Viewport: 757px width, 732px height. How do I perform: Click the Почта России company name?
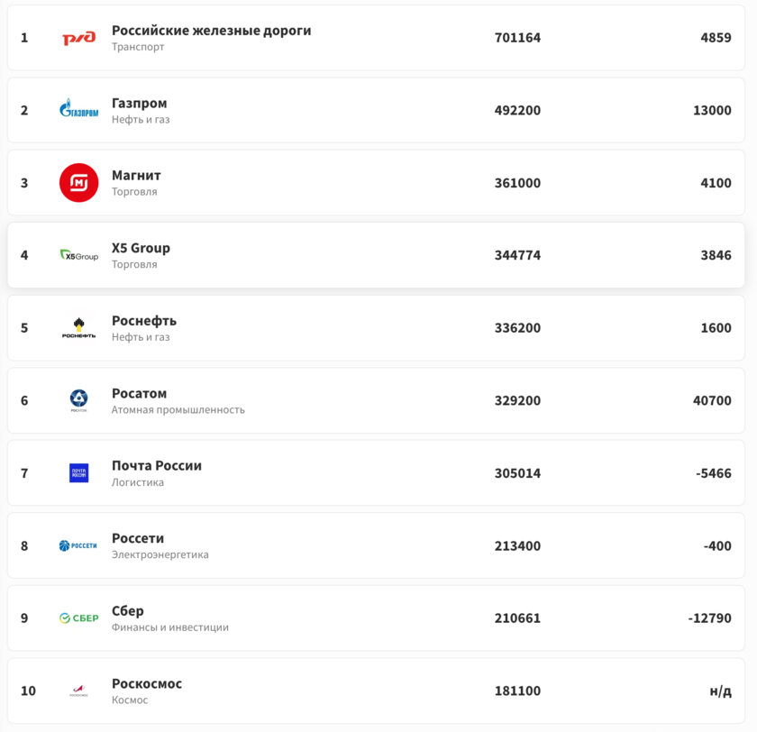pos(156,466)
